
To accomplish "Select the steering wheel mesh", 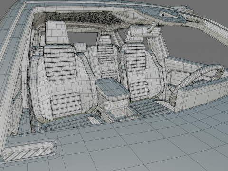I will pos(196,85).
